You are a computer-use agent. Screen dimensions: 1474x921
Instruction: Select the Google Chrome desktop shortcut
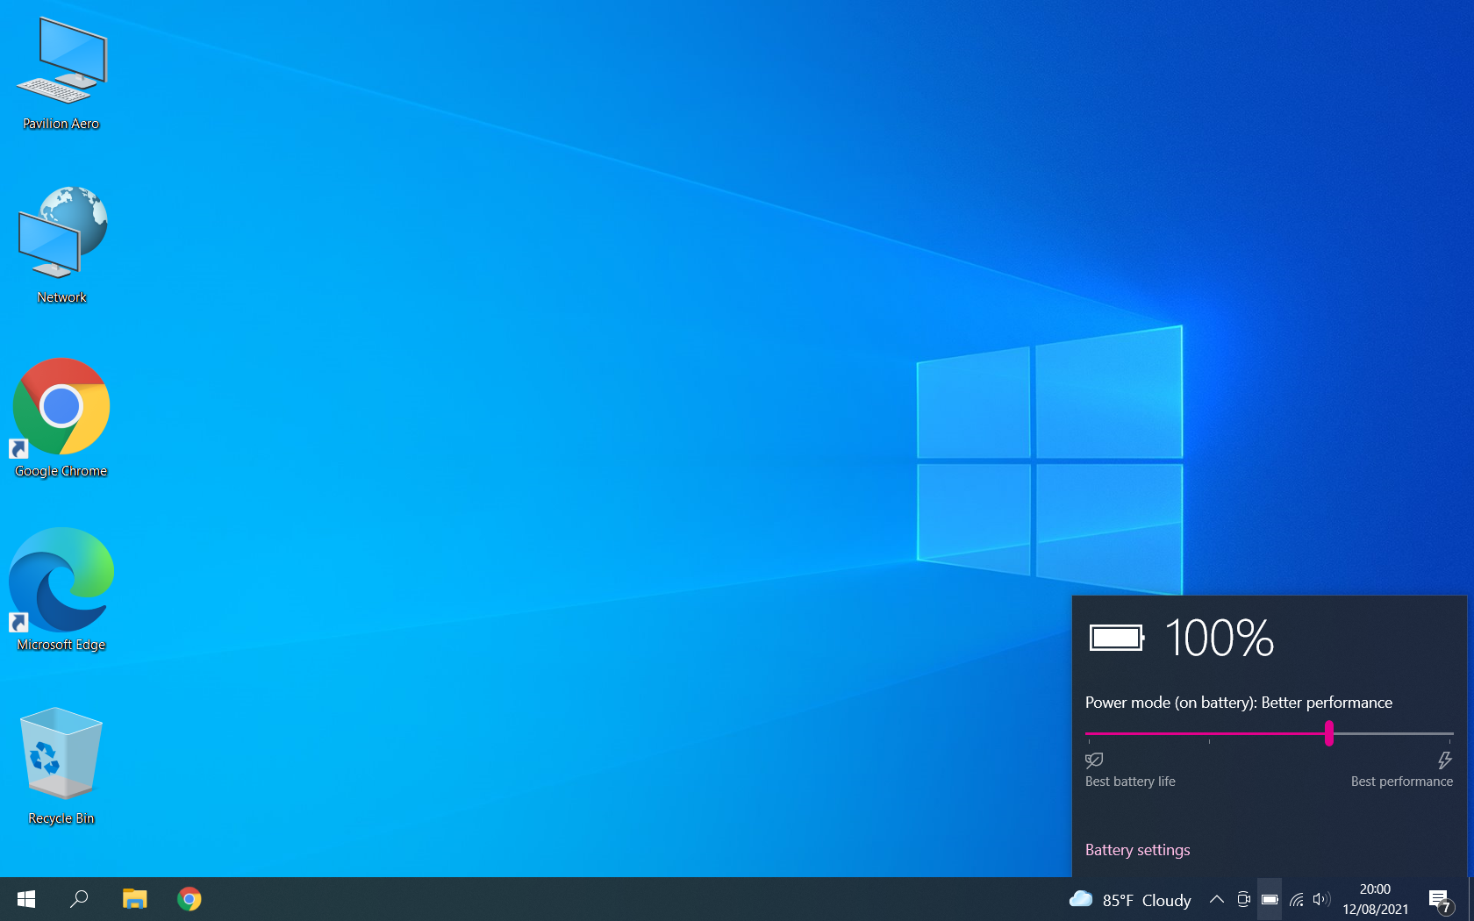point(61,418)
